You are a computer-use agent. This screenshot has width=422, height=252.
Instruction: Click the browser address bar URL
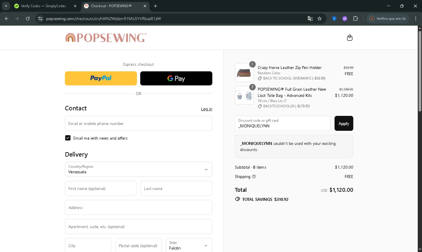(104, 19)
